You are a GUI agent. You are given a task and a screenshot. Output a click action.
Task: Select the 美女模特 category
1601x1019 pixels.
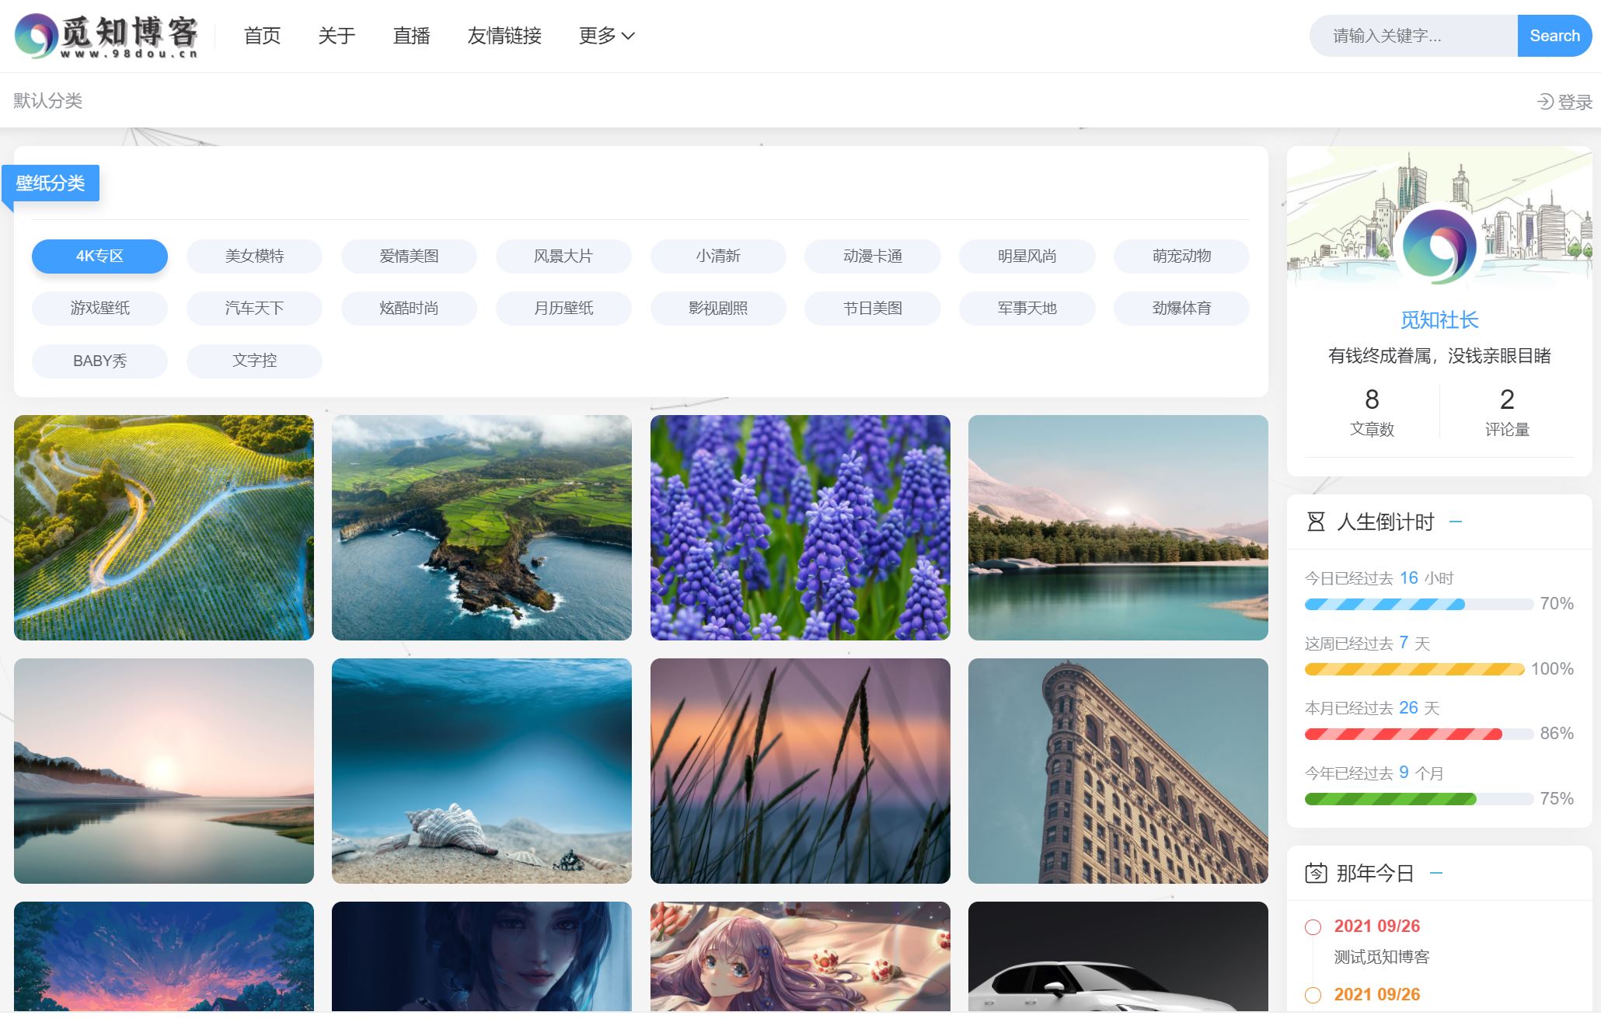pyautogui.click(x=254, y=256)
